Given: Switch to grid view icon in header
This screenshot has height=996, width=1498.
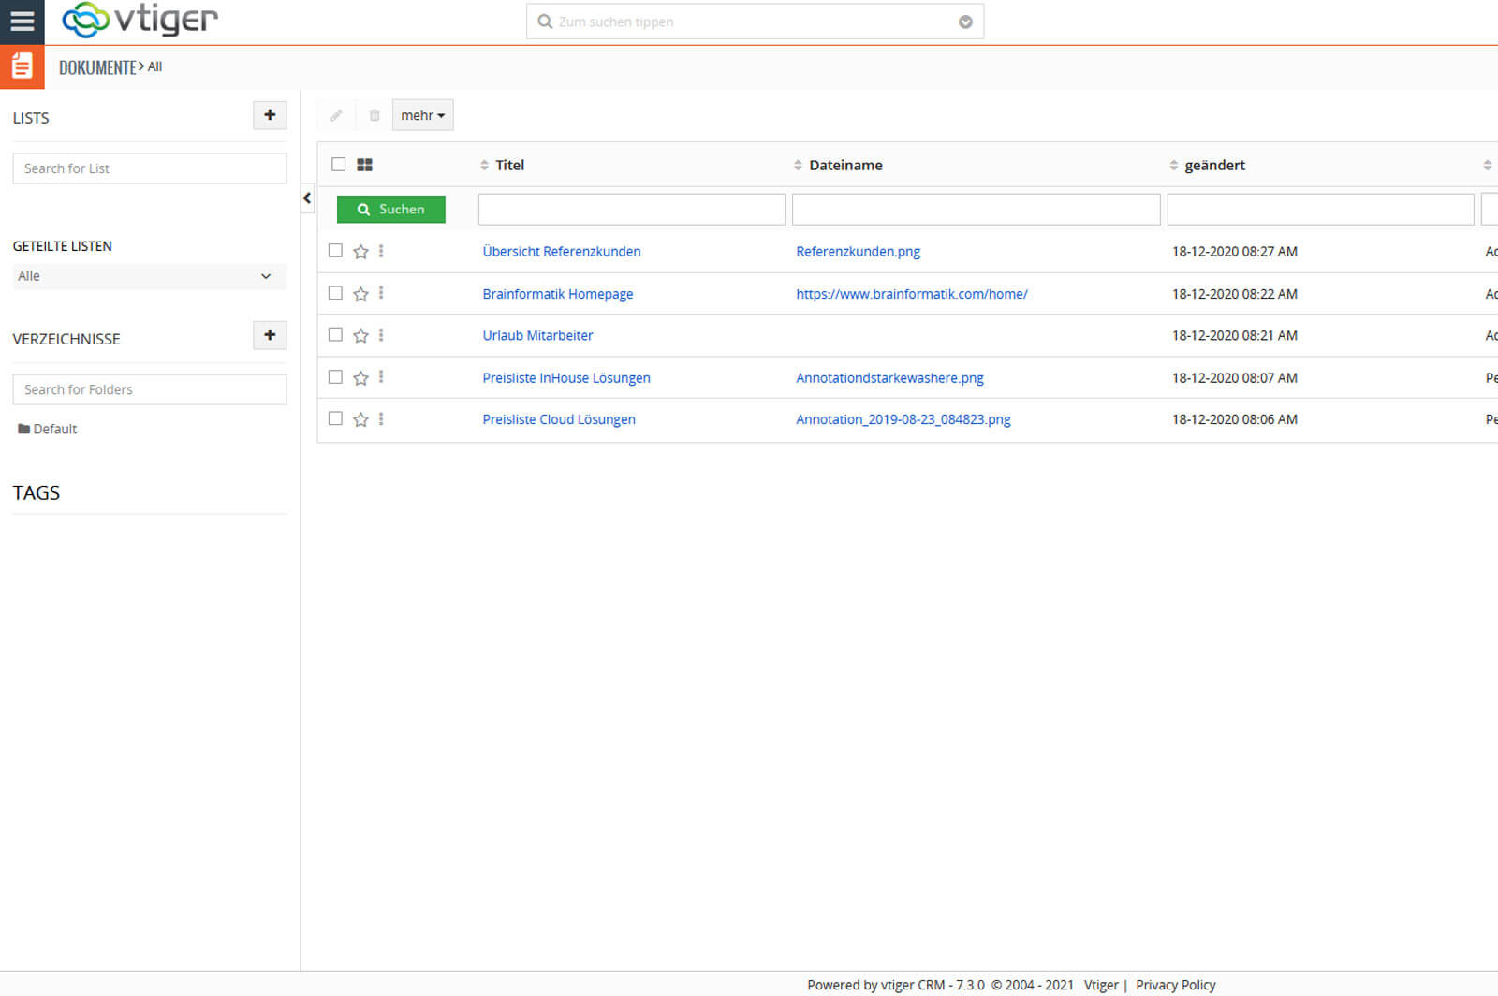Looking at the screenshot, I should click(x=365, y=165).
